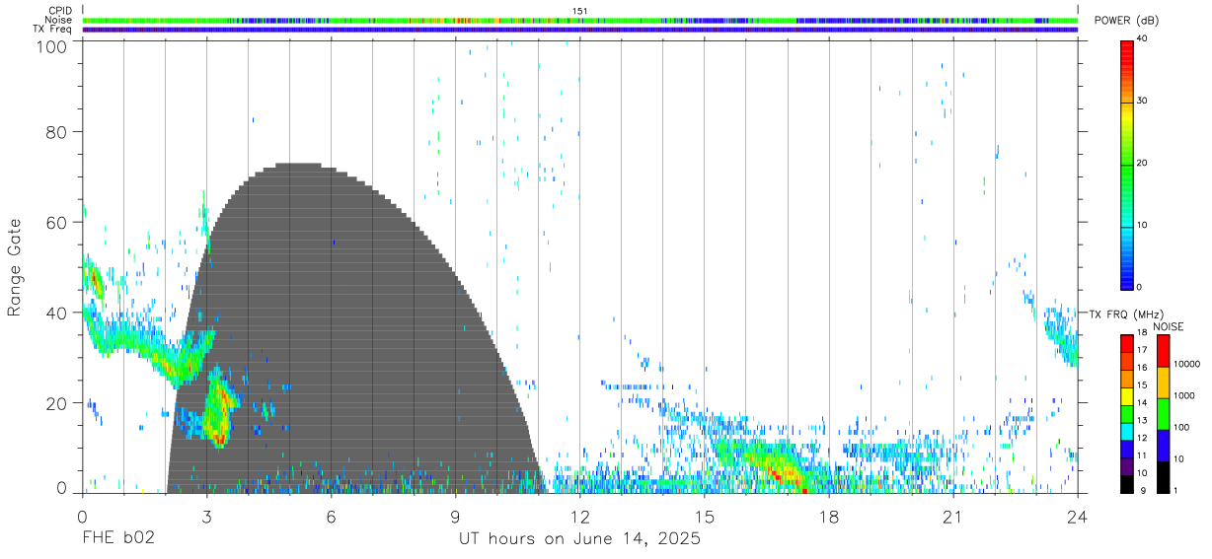
Task: Click the 80 tick on Range Gate axis
Action: click(57, 131)
